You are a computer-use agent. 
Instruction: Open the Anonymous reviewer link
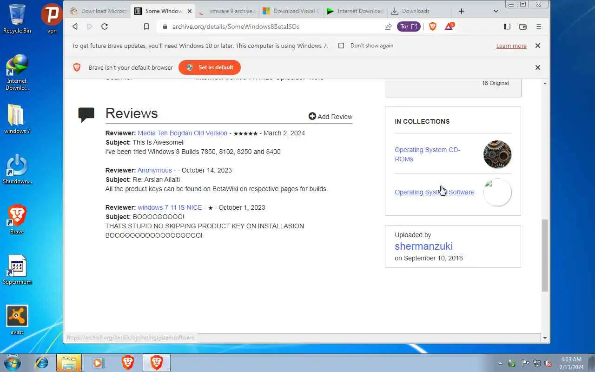point(155,170)
